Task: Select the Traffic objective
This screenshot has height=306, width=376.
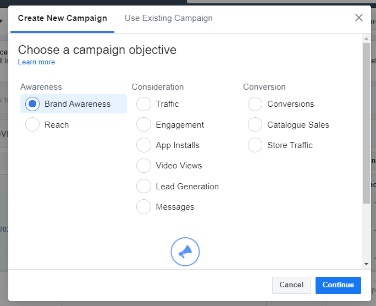Action: click(143, 104)
